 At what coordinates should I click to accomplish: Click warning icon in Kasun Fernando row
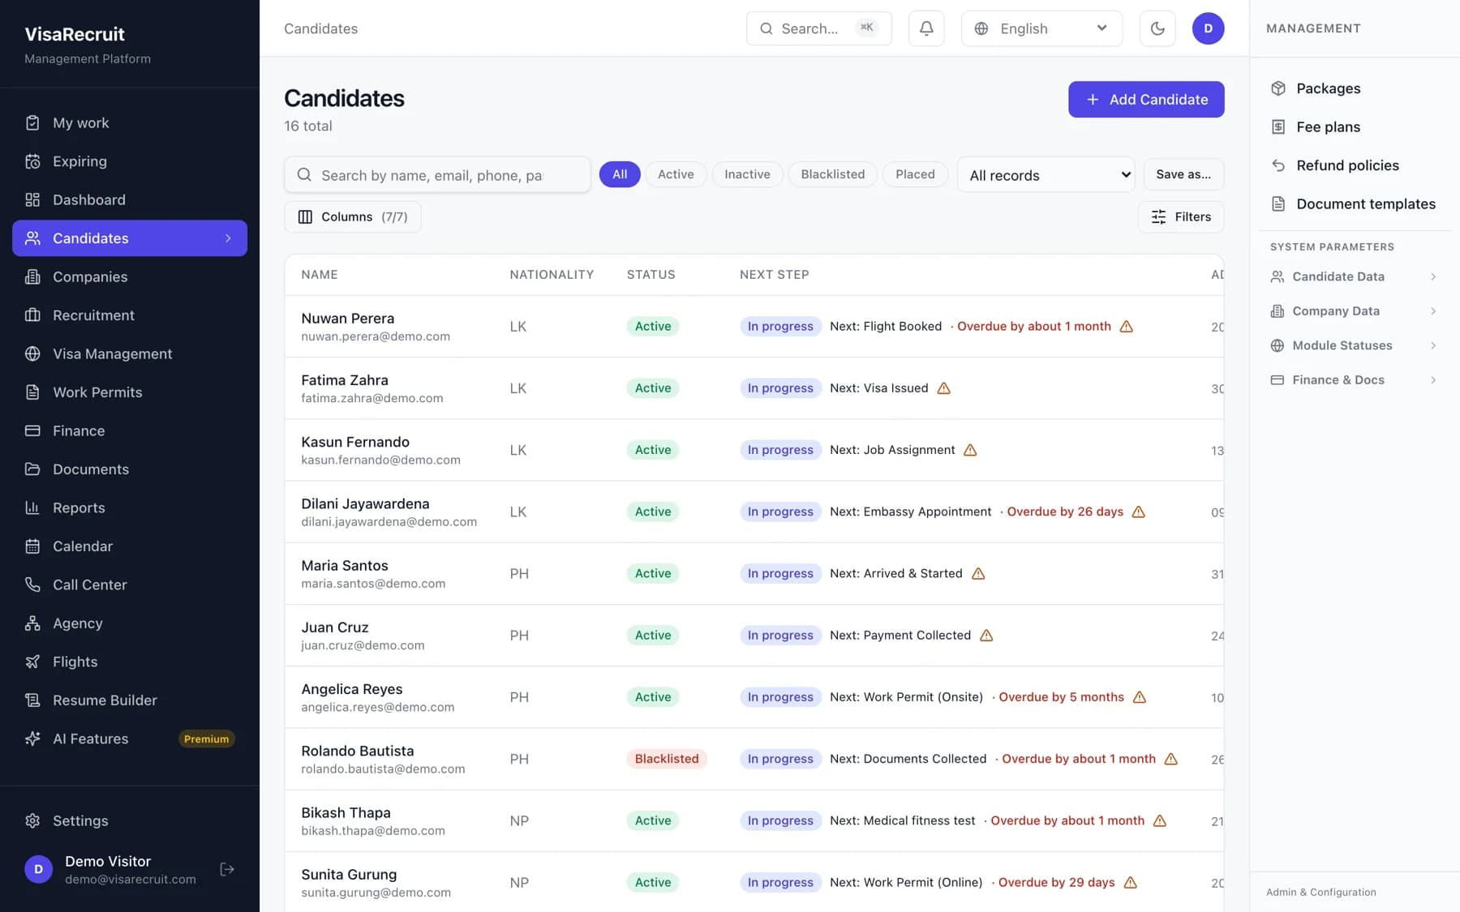[x=970, y=450]
